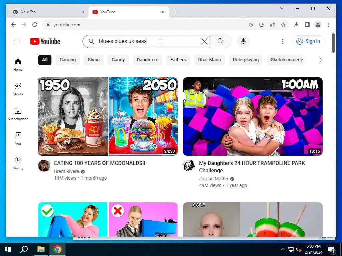This screenshot has height=256, width=342.
Task: Open the network tray icon
Action: [291, 249]
